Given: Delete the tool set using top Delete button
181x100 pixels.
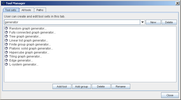Looking at the screenshot, I should (x=169, y=22).
